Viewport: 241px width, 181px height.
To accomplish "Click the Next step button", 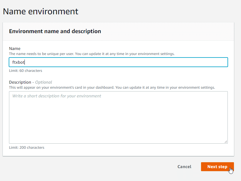I will [x=217, y=167].
